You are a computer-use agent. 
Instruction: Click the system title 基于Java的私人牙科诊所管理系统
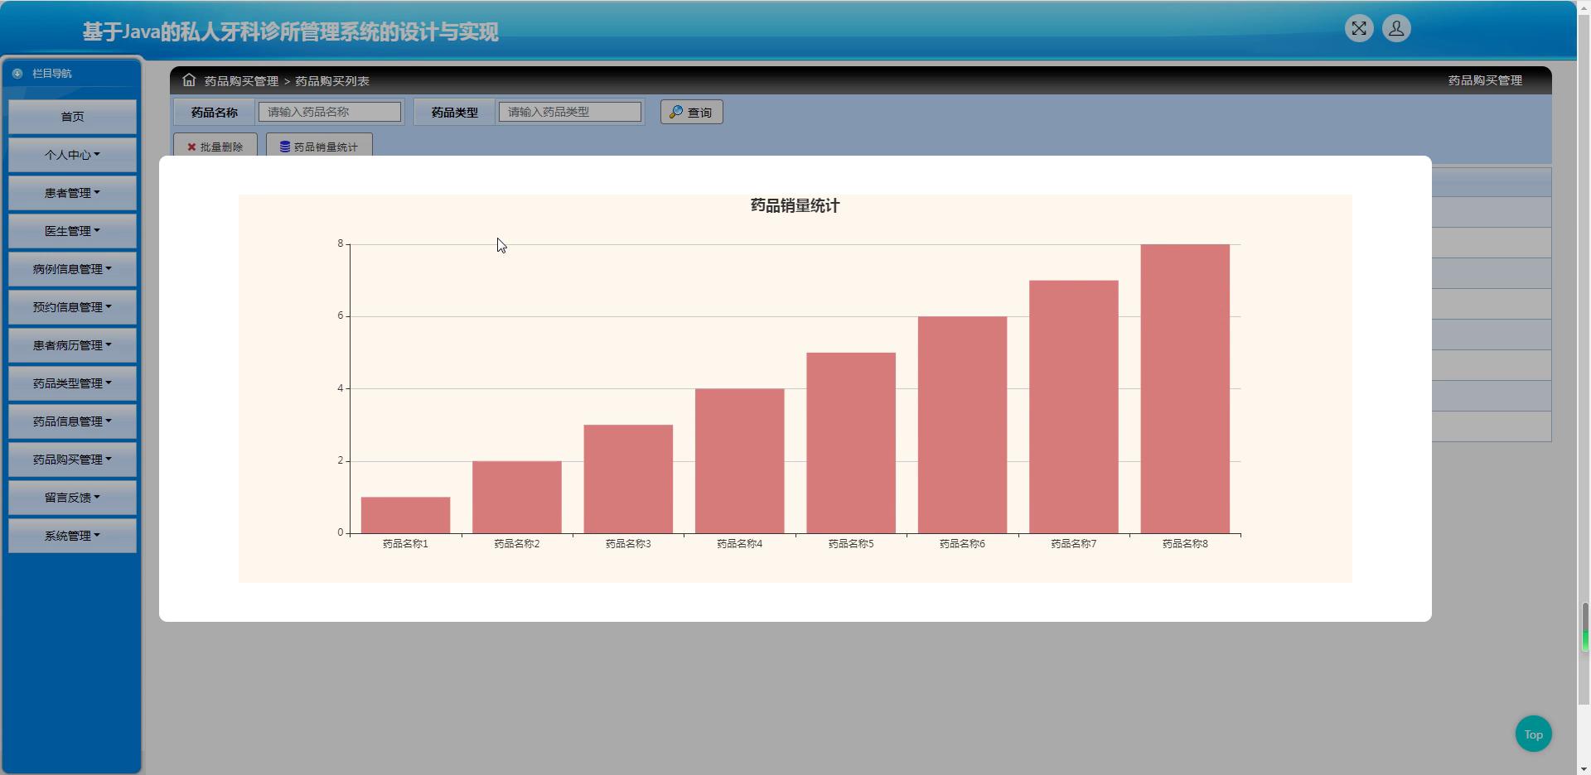(x=290, y=32)
